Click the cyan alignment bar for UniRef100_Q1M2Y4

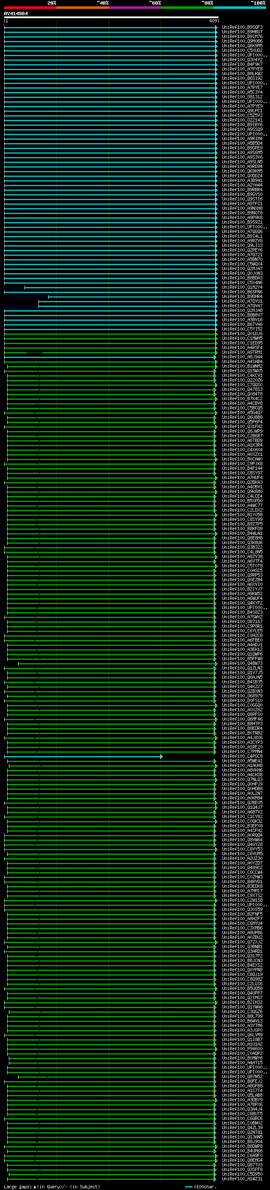coord(121,287)
